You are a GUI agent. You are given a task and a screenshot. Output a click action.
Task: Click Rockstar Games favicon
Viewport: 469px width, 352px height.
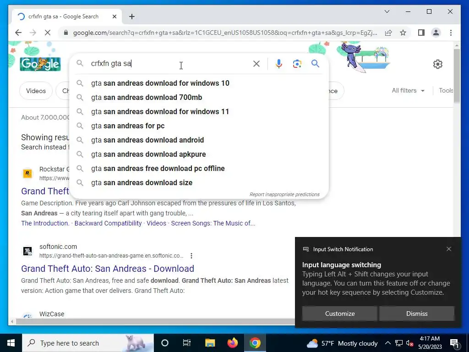27,173
